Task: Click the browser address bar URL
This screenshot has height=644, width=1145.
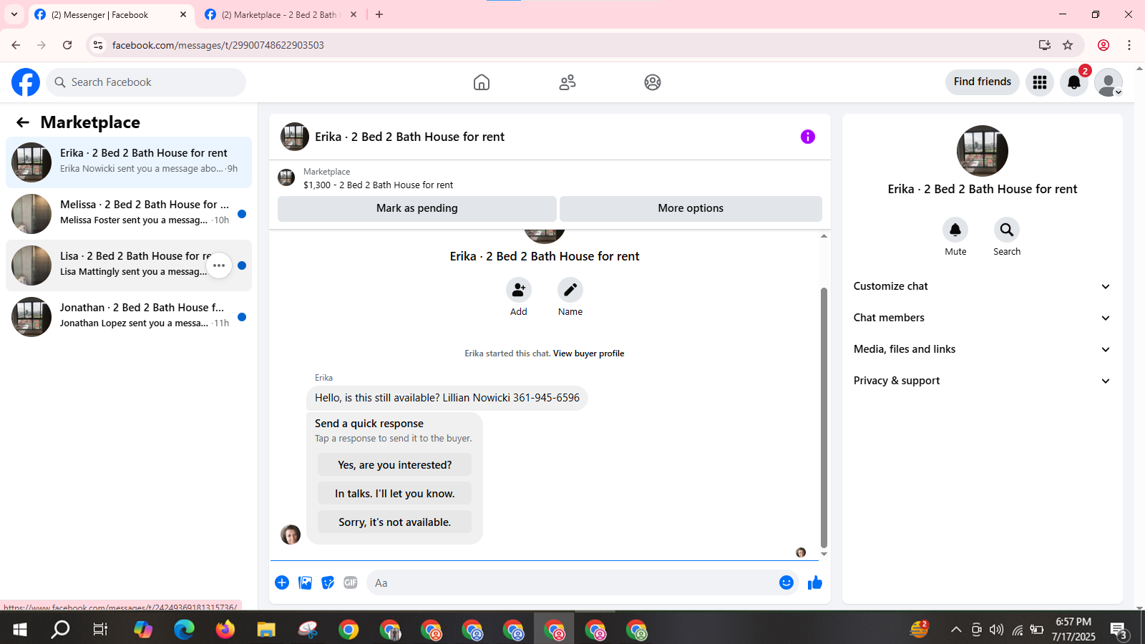Action: coord(218,45)
